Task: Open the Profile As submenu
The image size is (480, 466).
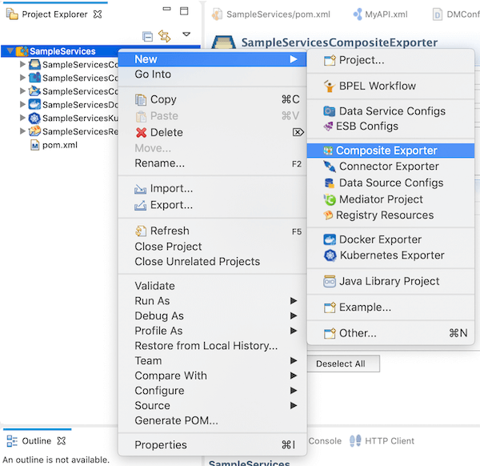Action: click(x=212, y=331)
